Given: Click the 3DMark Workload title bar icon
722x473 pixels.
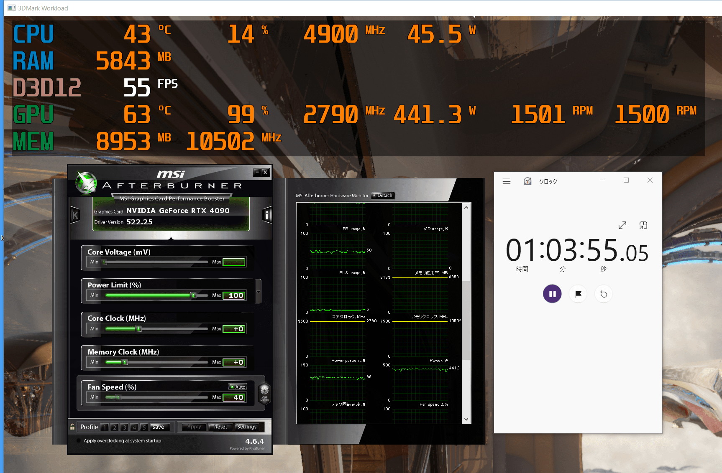Looking at the screenshot, I should tap(11, 8).
